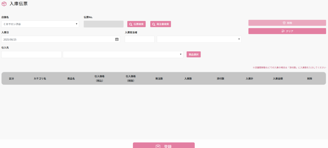This screenshot has height=148, width=328.
Task: Click the 発注書検索 magnifier search button
Action: [160, 24]
